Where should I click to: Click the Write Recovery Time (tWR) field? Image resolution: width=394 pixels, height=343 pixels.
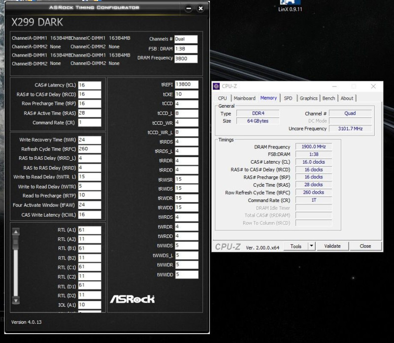pyautogui.click(x=90, y=140)
